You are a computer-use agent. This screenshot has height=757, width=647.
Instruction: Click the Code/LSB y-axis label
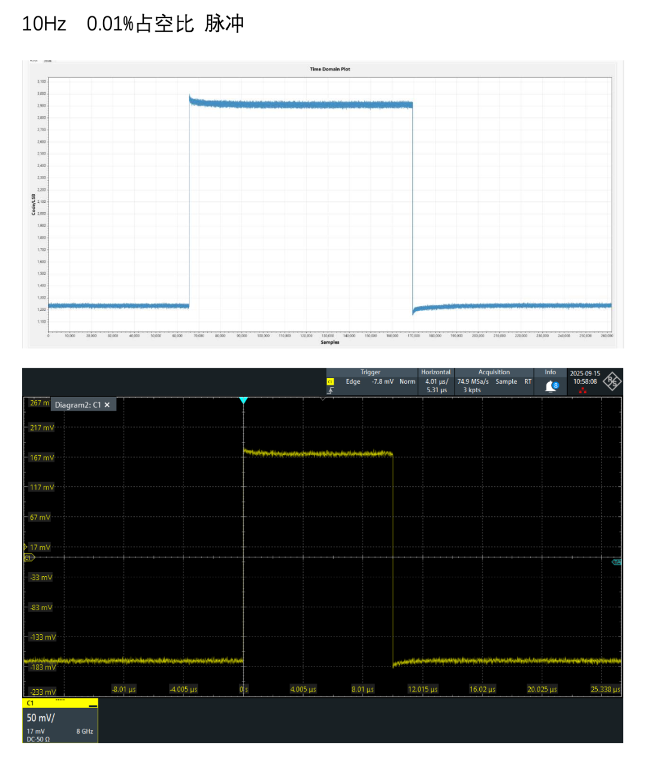[x=34, y=205]
